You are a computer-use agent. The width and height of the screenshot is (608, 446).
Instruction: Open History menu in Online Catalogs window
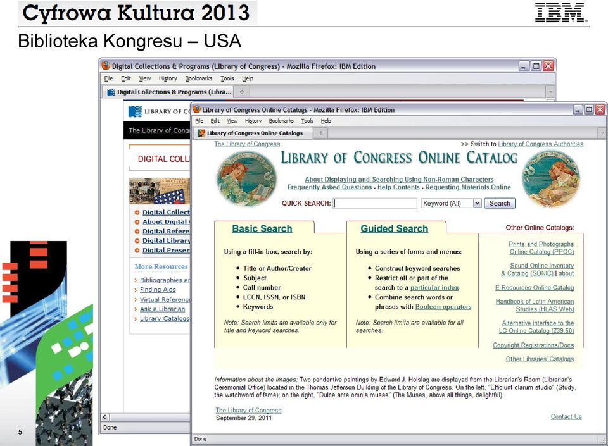pyautogui.click(x=253, y=121)
